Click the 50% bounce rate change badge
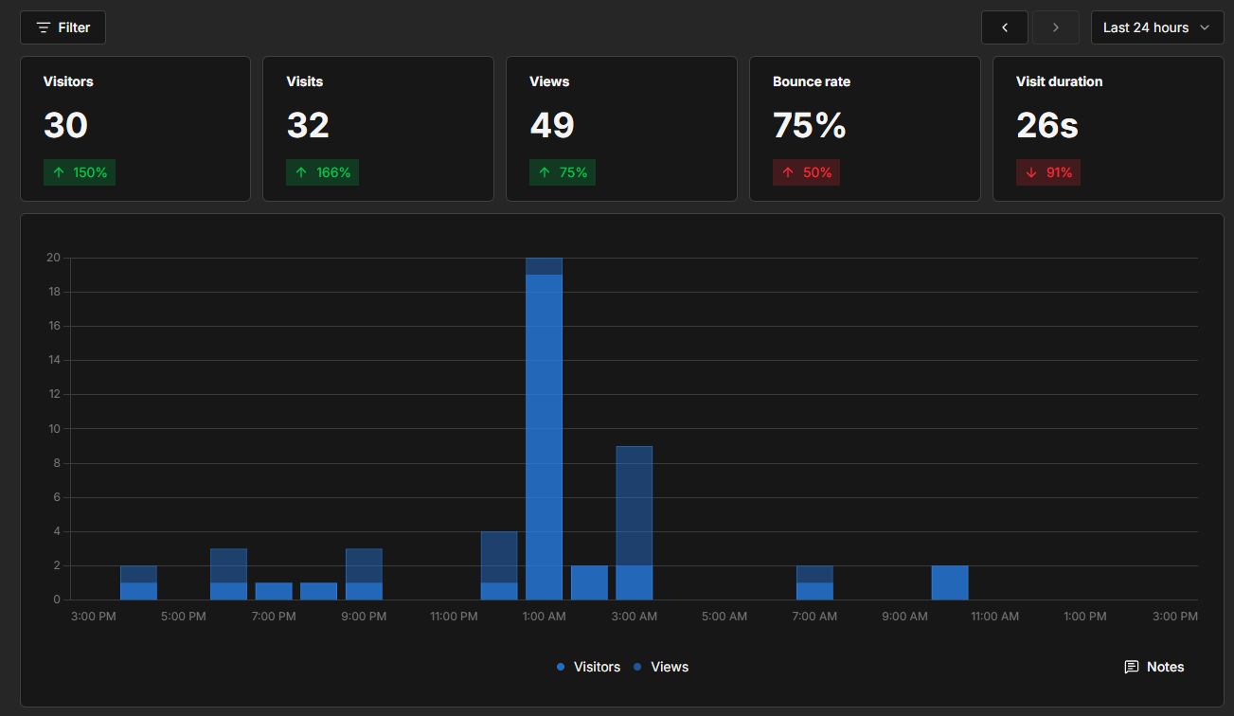This screenshot has height=716, width=1234. pos(806,172)
